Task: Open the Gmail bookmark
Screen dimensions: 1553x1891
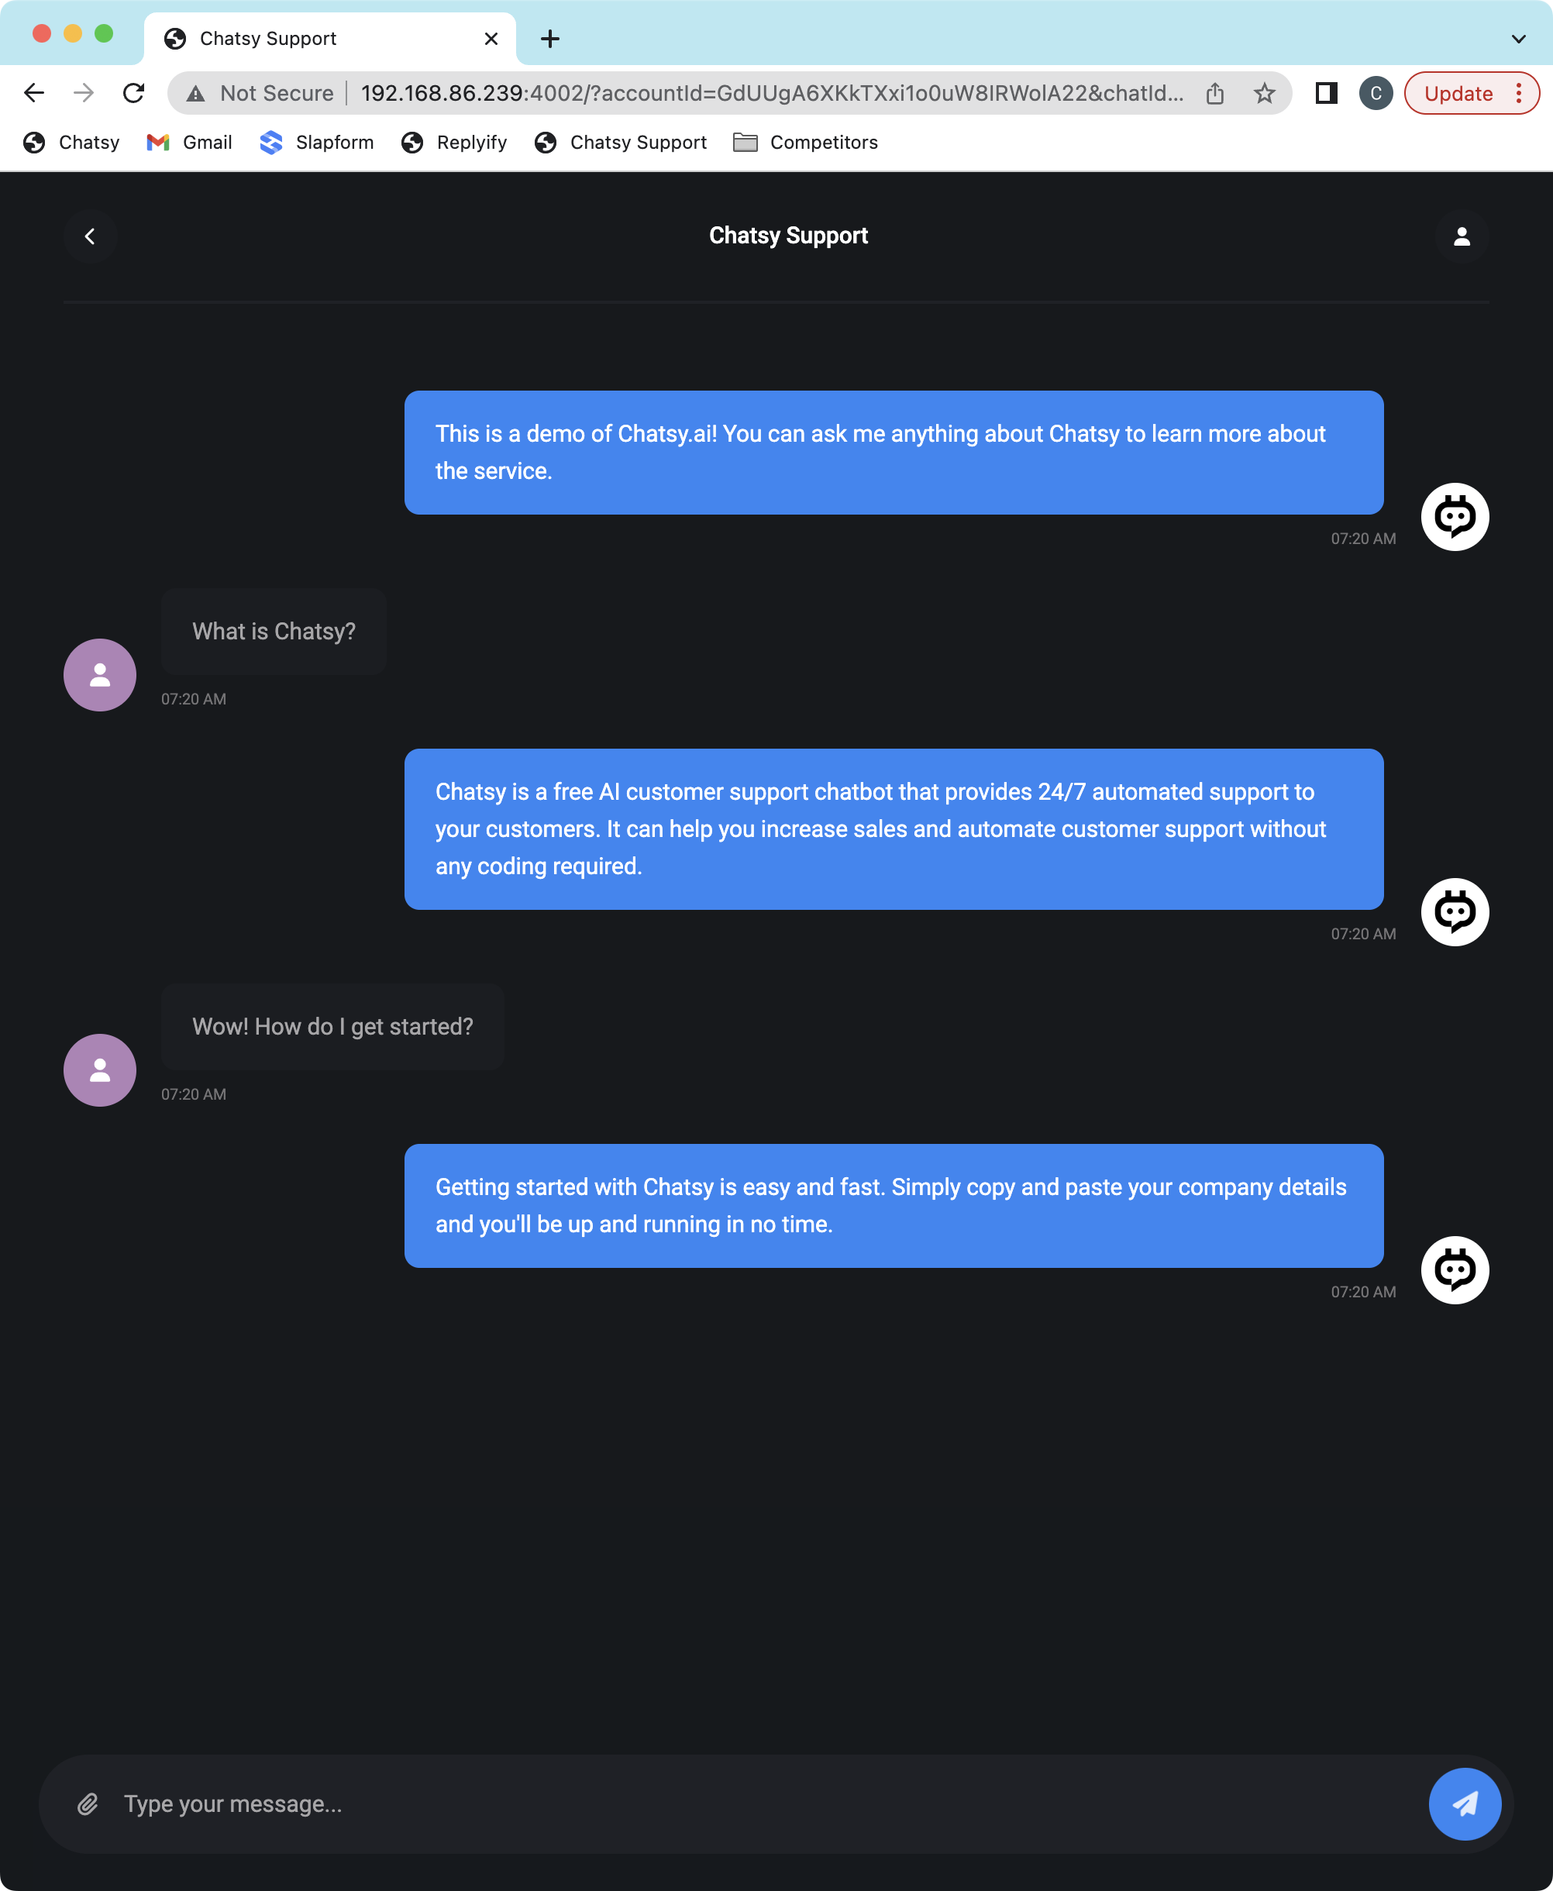Action: click(190, 143)
